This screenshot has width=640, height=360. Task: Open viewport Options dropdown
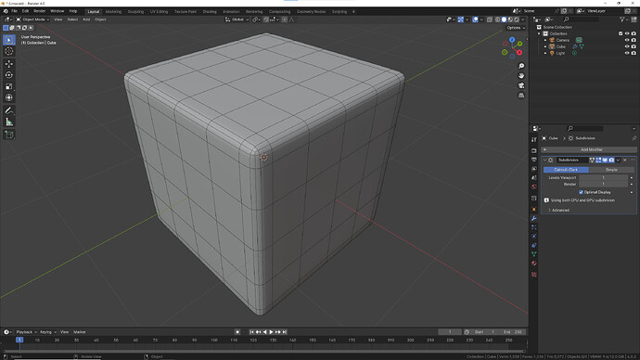[516, 28]
